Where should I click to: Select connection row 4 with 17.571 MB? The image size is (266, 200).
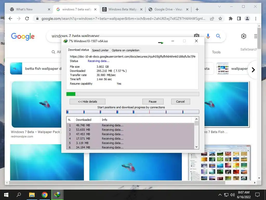pos(130,139)
